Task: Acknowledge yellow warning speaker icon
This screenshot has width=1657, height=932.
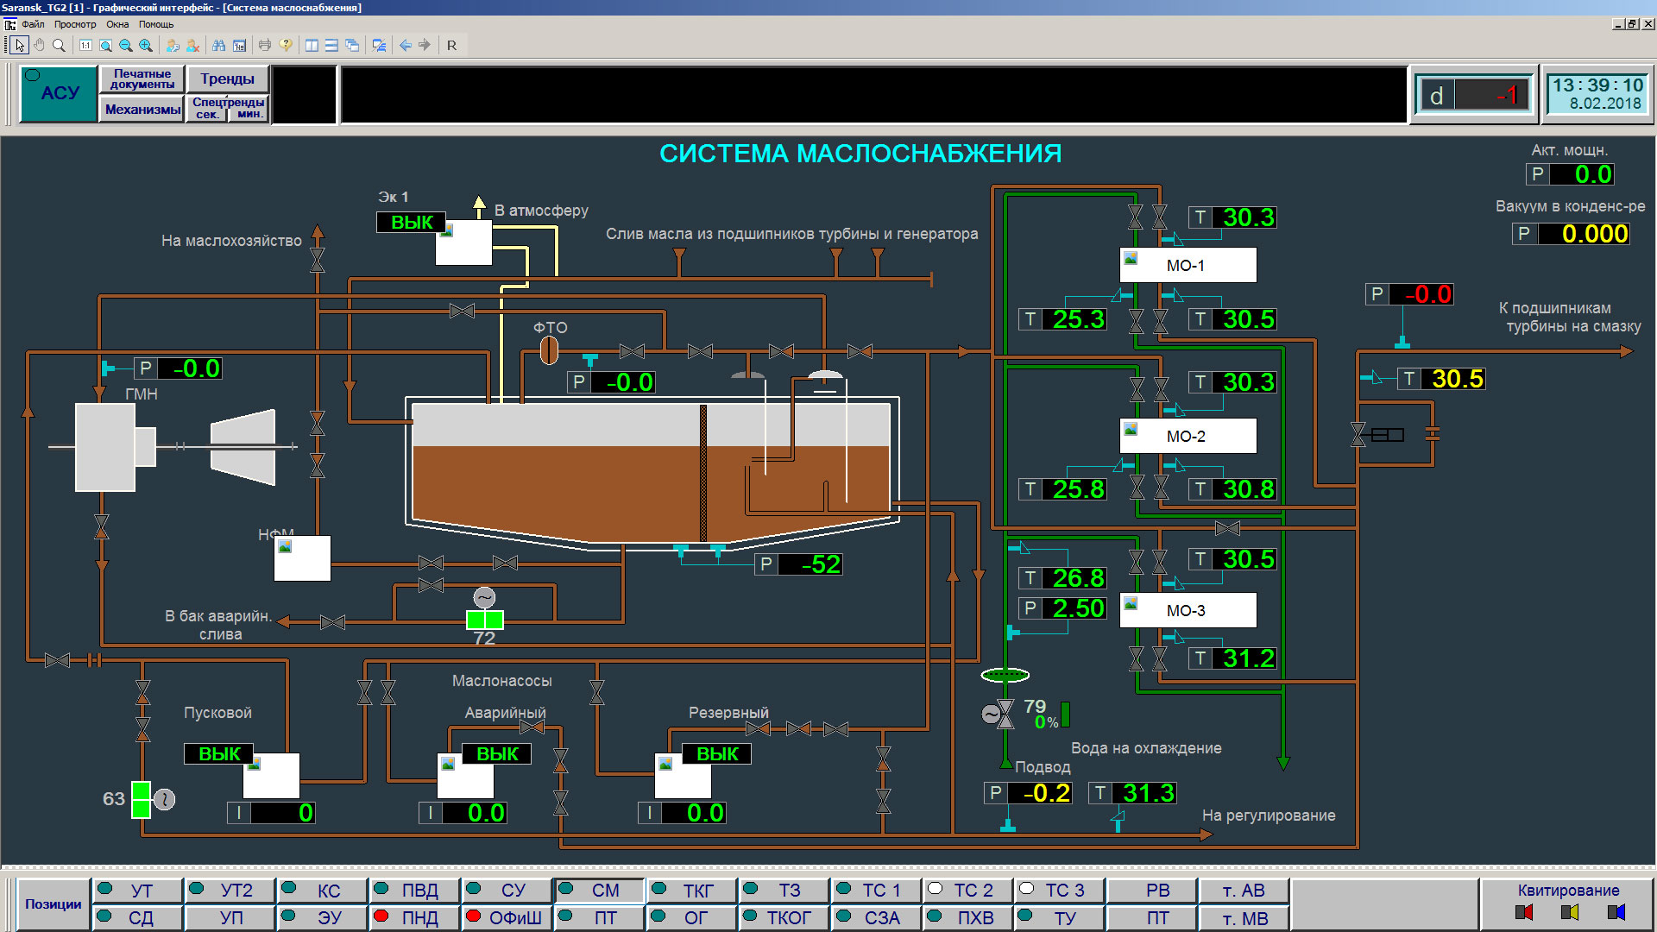Action: [1570, 912]
